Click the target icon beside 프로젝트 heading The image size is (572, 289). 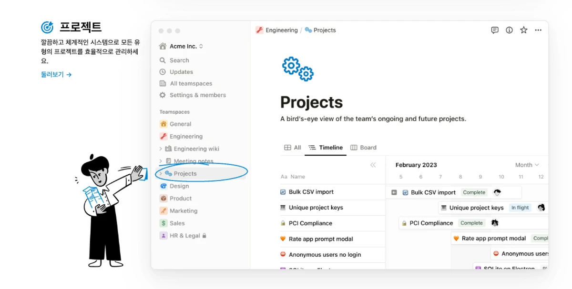click(47, 27)
